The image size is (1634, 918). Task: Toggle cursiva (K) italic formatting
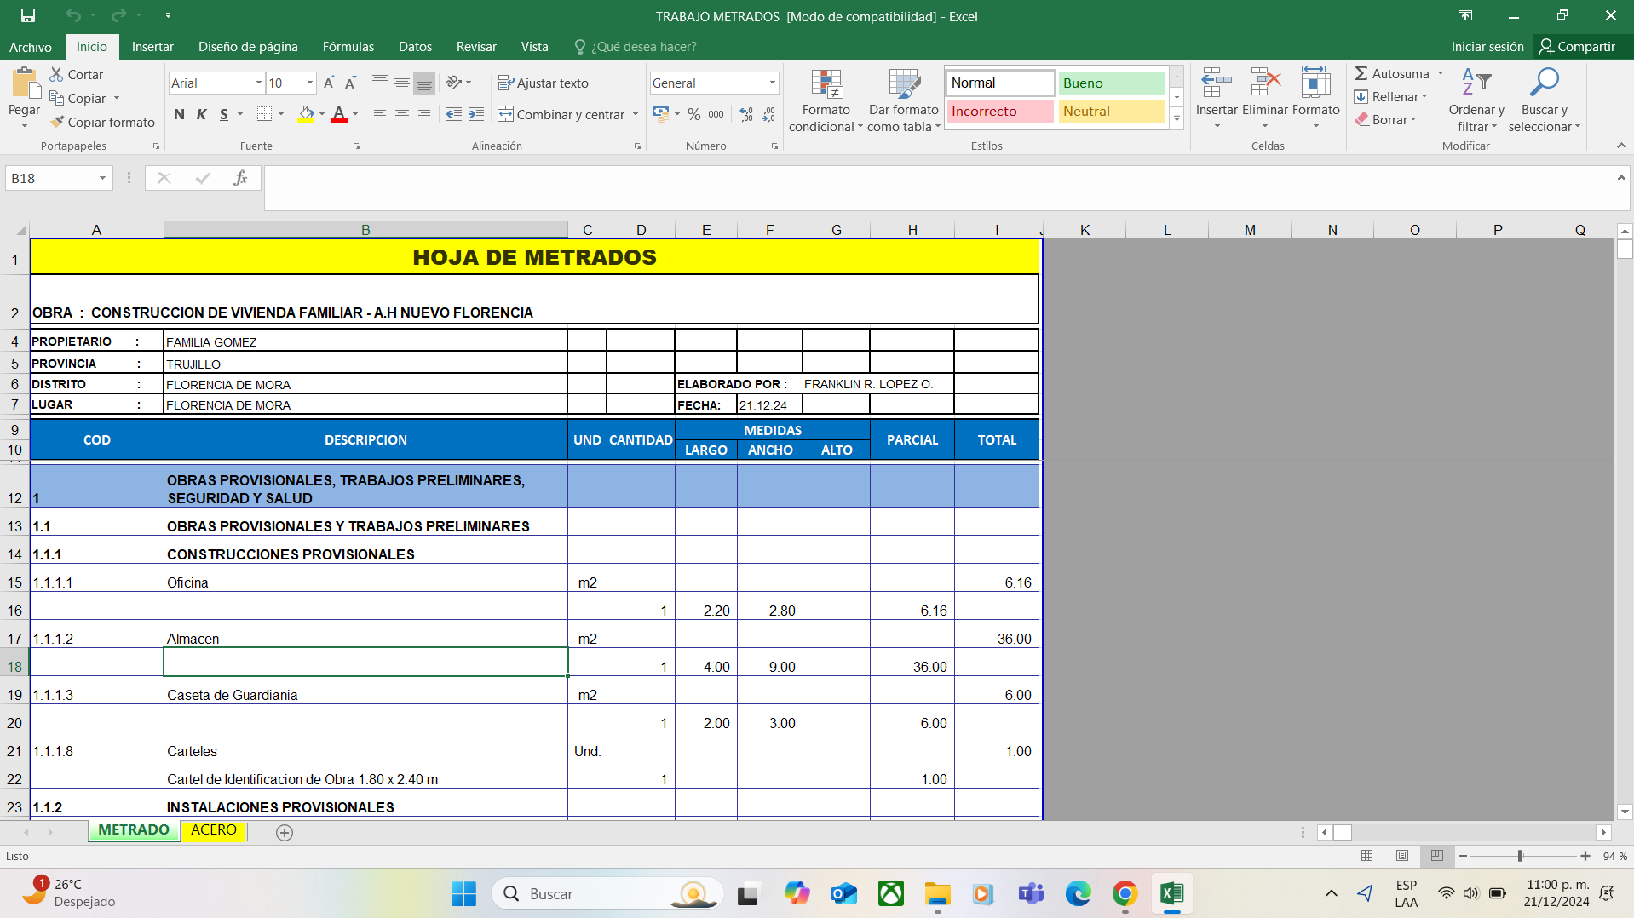click(x=202, y=114)
